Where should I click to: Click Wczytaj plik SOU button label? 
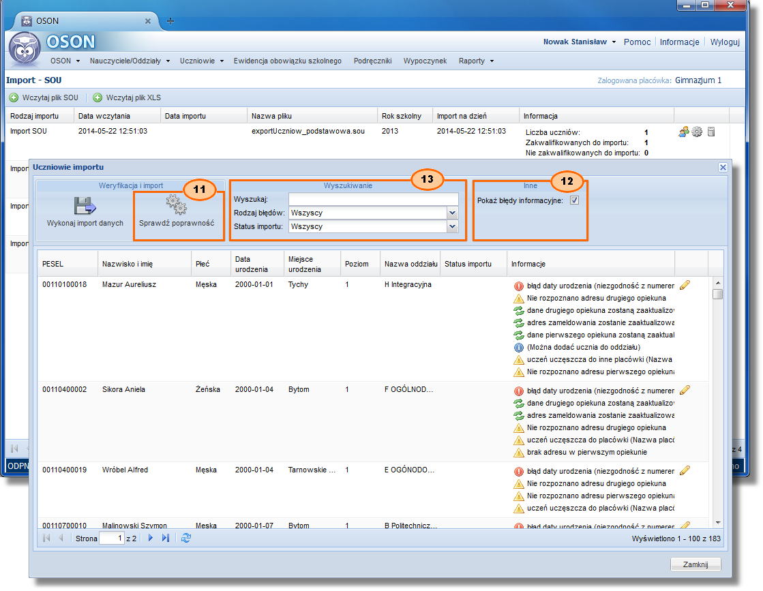coord(50,97)
